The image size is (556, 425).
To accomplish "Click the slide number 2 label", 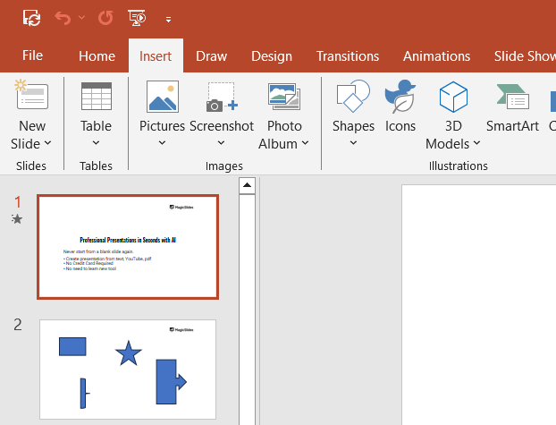I will click(x=18, y=325).
